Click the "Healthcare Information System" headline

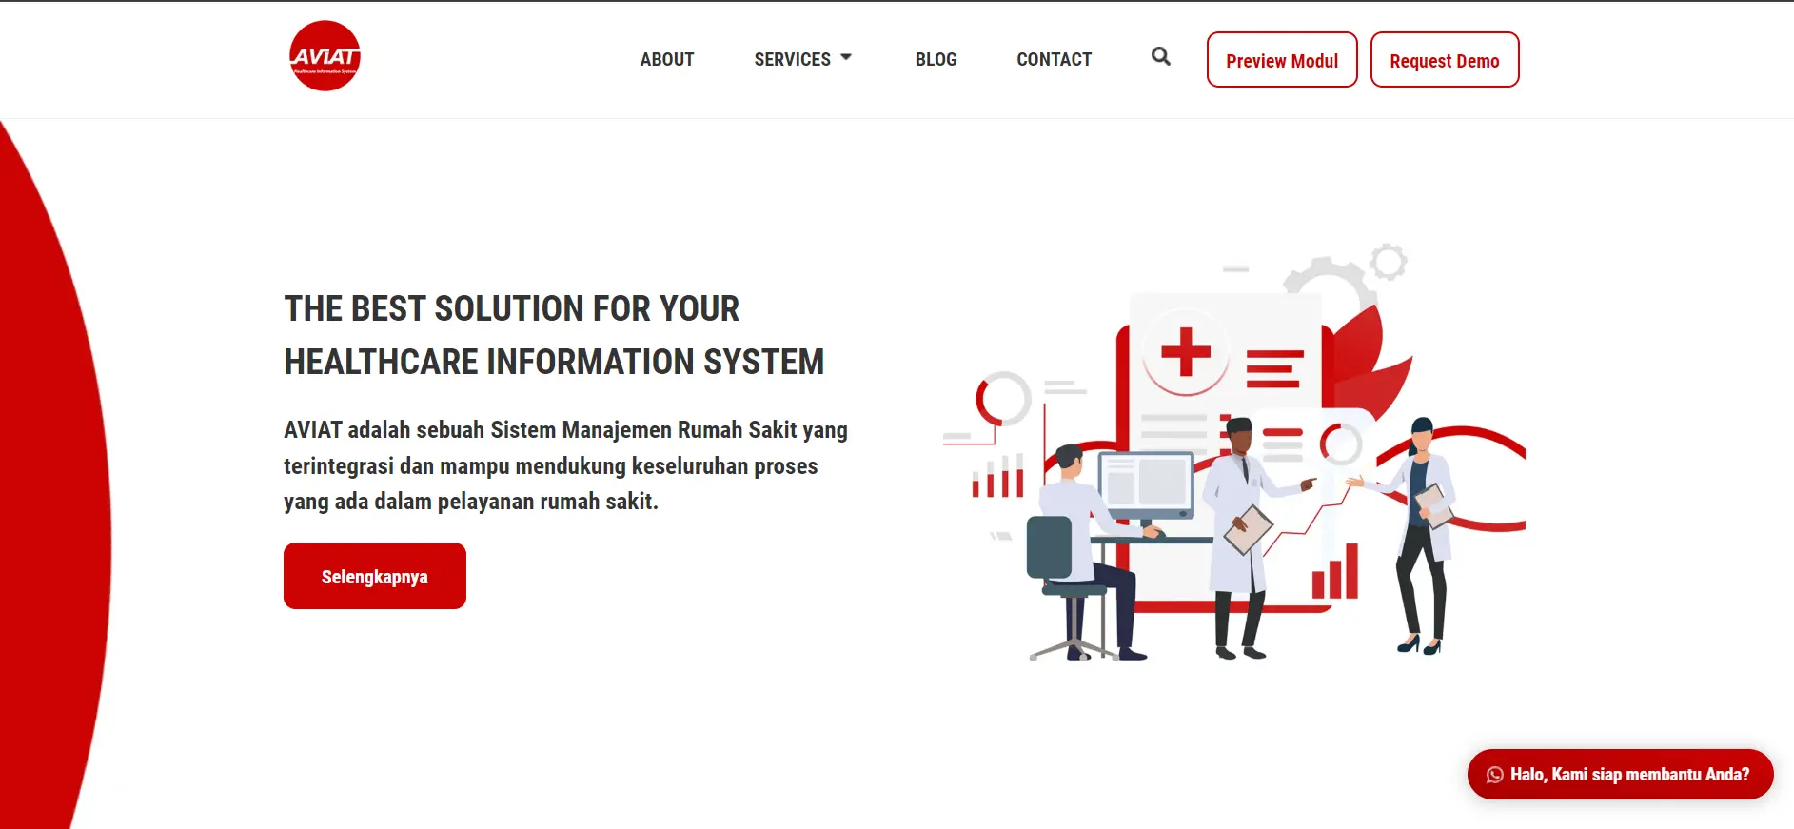(554, 362)
